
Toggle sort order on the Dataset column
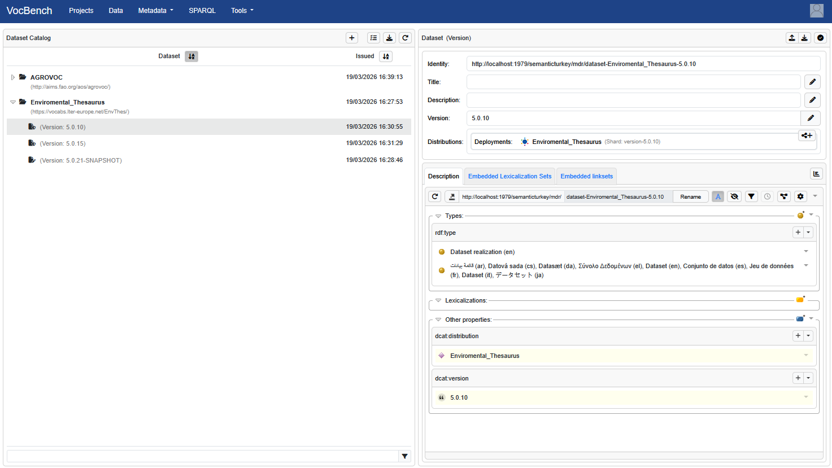point(191,56)
